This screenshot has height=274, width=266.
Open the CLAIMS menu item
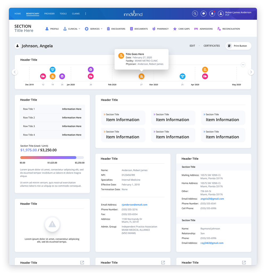[x=76, y=13]
